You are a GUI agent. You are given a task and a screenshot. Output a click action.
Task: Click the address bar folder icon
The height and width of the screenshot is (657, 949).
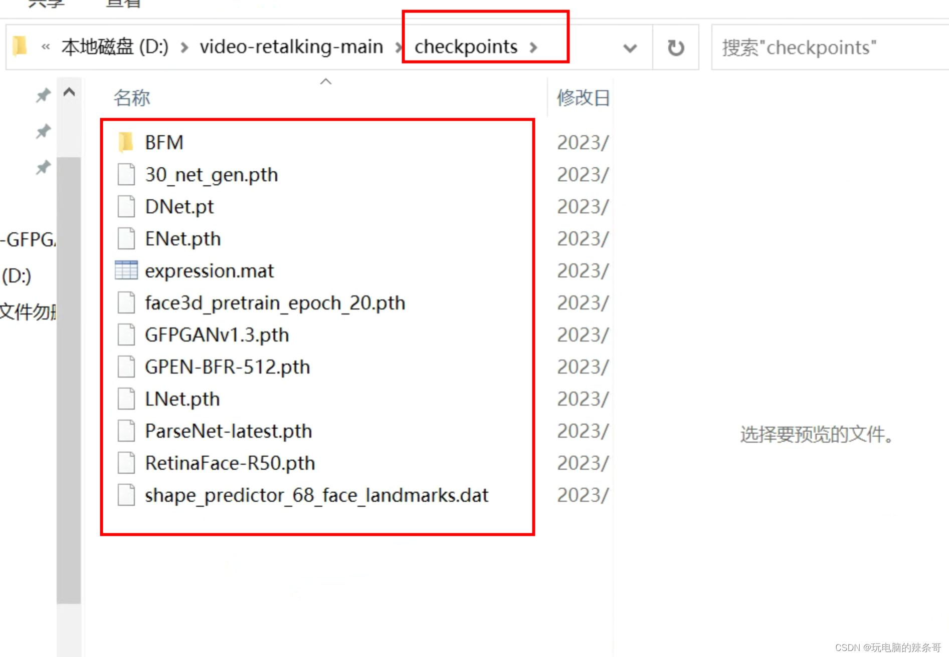[x=20, y=46]
